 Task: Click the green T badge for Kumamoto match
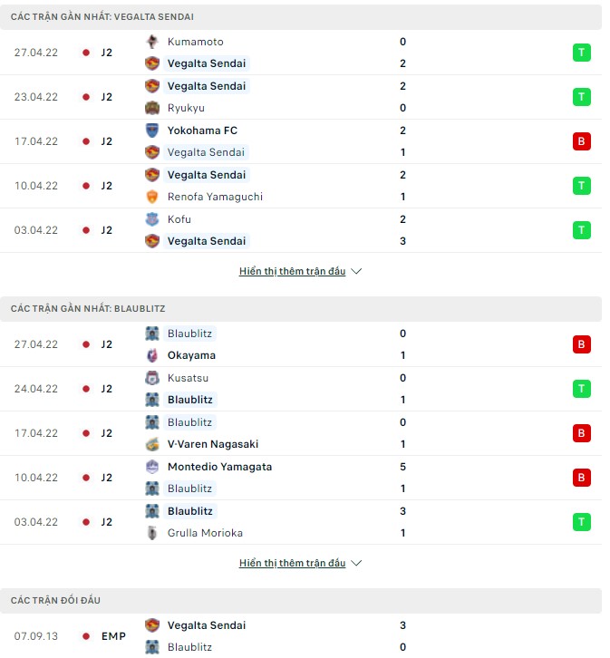coord(581,53)
